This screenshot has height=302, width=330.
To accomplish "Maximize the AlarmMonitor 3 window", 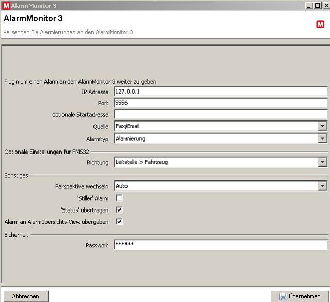I will 316,5.
